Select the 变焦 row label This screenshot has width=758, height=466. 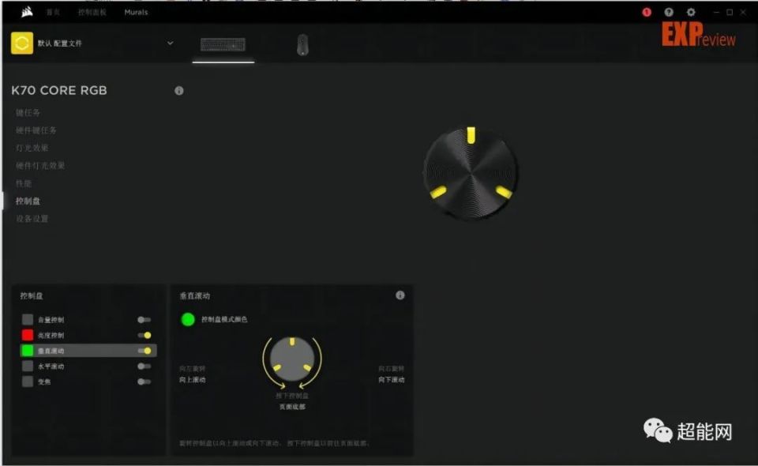[x=44, y=381]
